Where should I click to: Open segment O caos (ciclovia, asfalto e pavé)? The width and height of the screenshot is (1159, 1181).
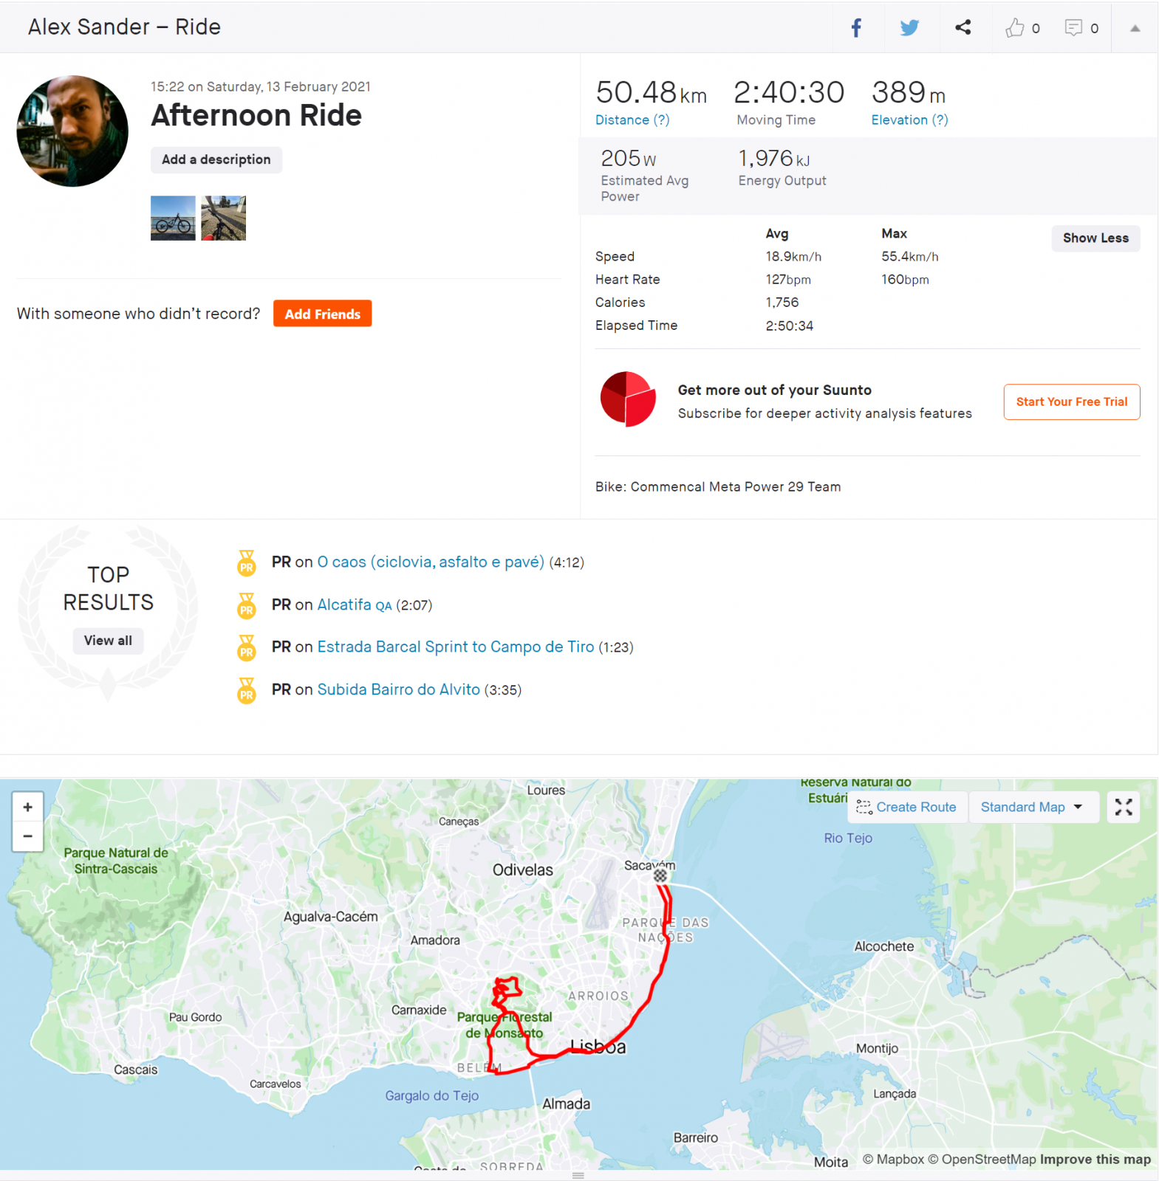pyautogui.click(x=431, y=562)
